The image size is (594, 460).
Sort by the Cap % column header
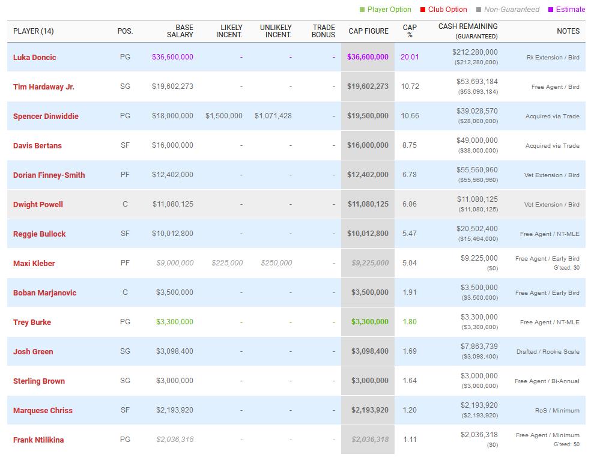(x=410, y=31)
